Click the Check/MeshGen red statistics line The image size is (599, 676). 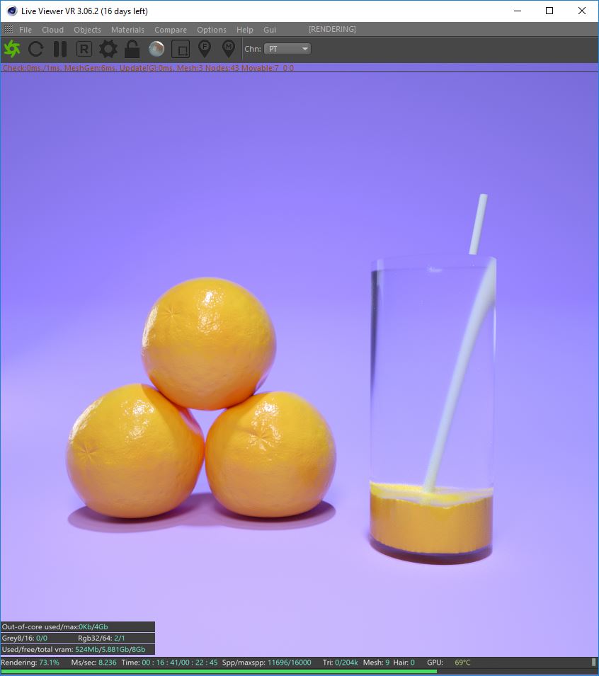pos(149,68)
